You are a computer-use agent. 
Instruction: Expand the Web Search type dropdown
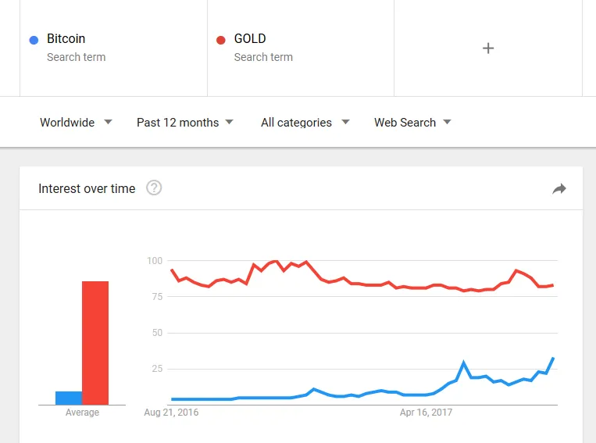point(412,122)
